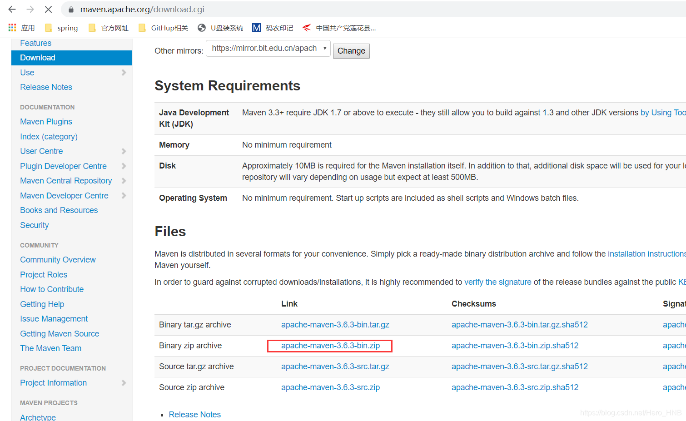Open the by Using Toolchains link
686x421 pixels.
click(x=663, y=113)
